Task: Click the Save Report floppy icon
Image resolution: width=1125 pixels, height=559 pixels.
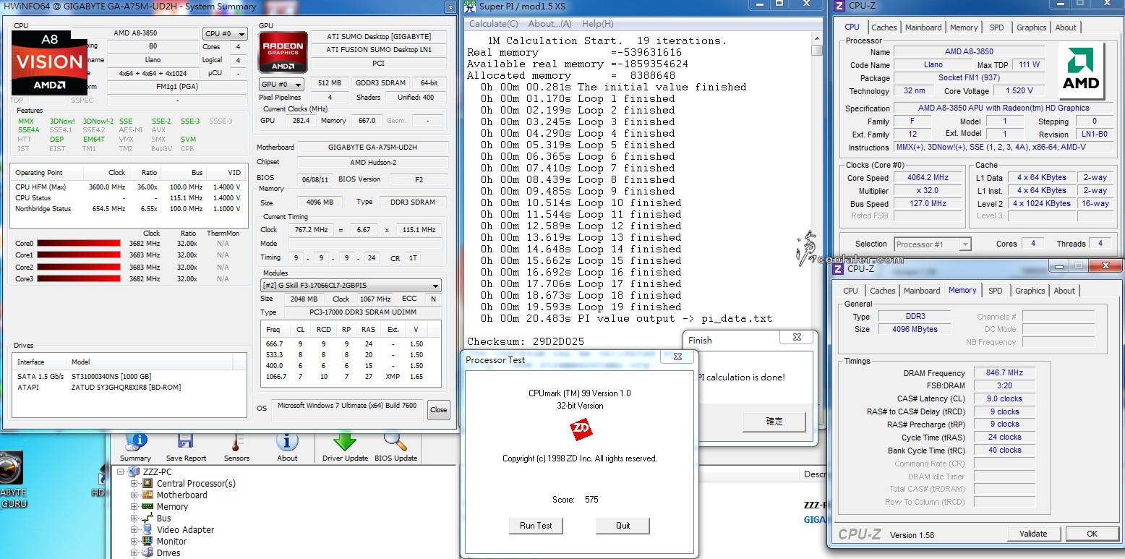Action: coord(185,443)
